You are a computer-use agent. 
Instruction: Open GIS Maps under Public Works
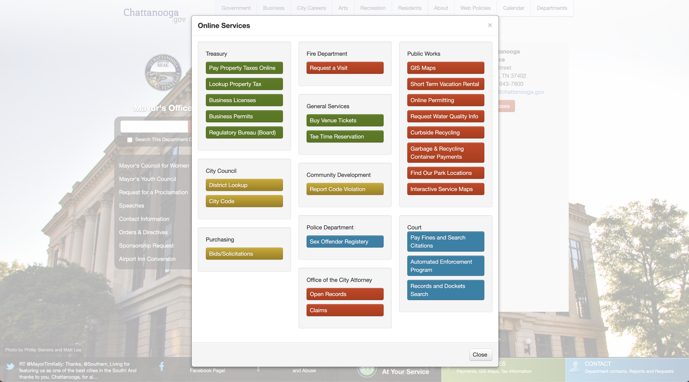(445, 68)
